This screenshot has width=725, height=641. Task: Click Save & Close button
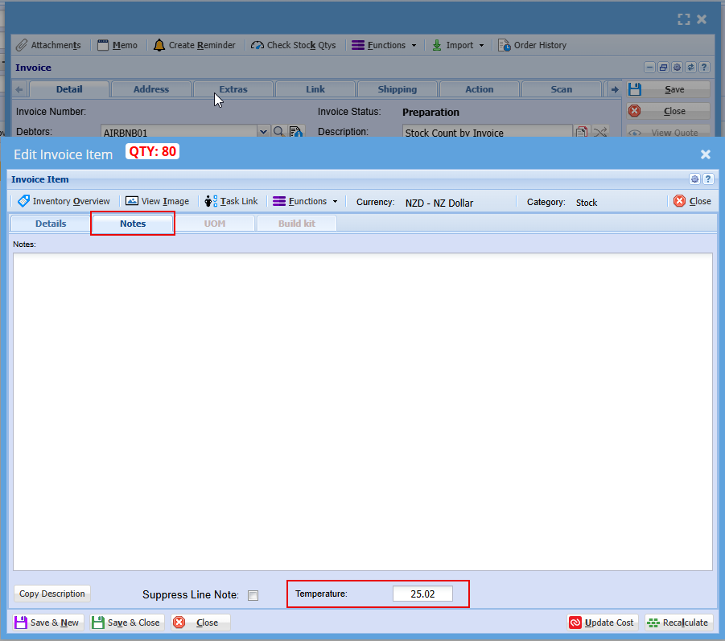[x=126, y=623]
